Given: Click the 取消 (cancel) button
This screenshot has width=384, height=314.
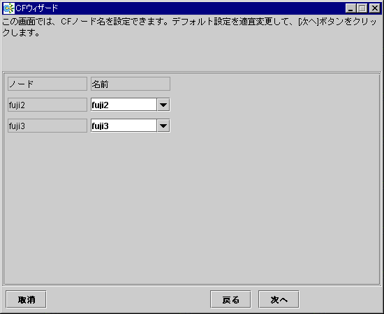Looking at the screenshot, I should click(27, 299).
